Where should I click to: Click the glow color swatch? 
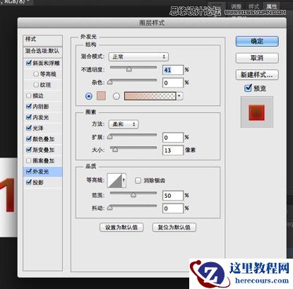pos(101,96)
